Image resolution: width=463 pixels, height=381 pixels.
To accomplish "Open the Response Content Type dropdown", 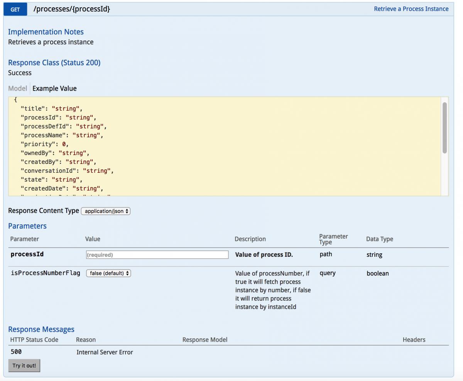I will tap(106, 211).
